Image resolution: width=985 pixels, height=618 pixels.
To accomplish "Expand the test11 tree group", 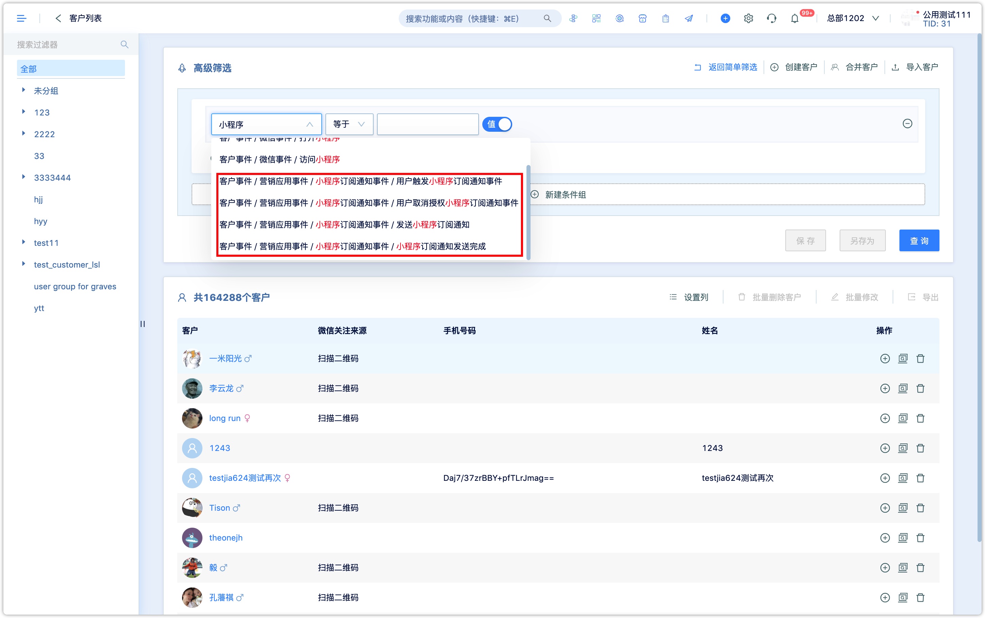I will click(x=24, y=242).
